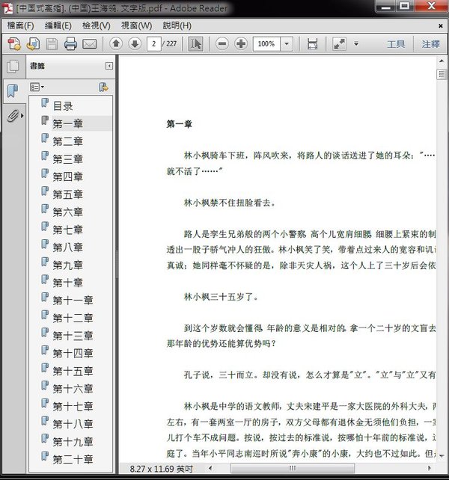449x480 pixels.
Task: Open the bookmark options list dropdown
Action: tap(37, 87)
